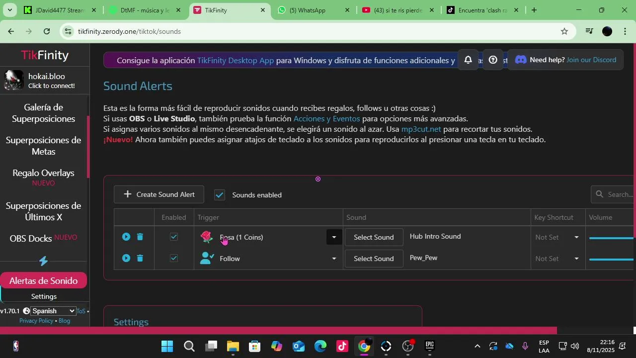This screenshot has height=358, width=636.
Task: Open TikTok app from taskbar
Action: click(x=342, y=346)
